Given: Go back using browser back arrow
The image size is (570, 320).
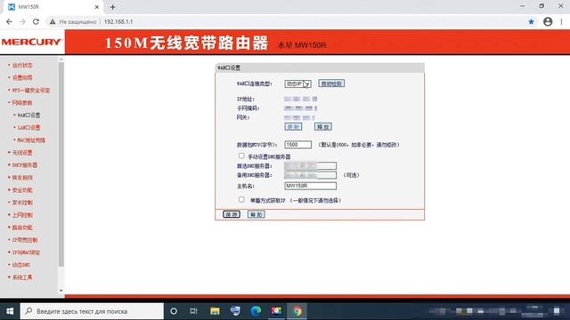Looking at the screenshot, I should click(9, 21).
